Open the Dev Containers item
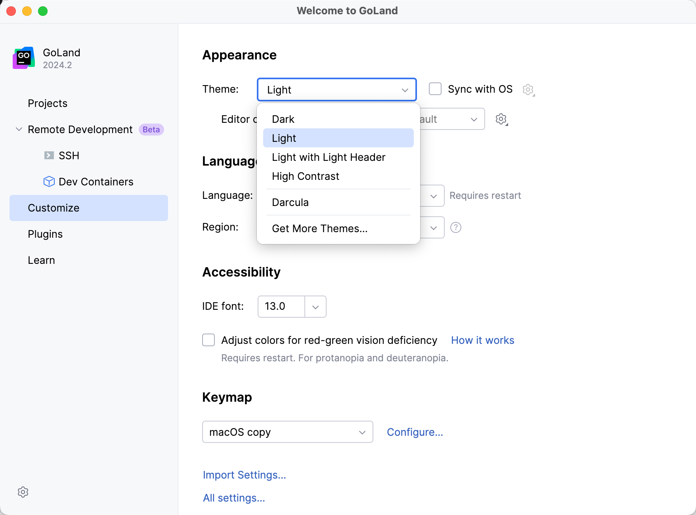The height and width of the screenshot is (515, 696). [96, 181]
